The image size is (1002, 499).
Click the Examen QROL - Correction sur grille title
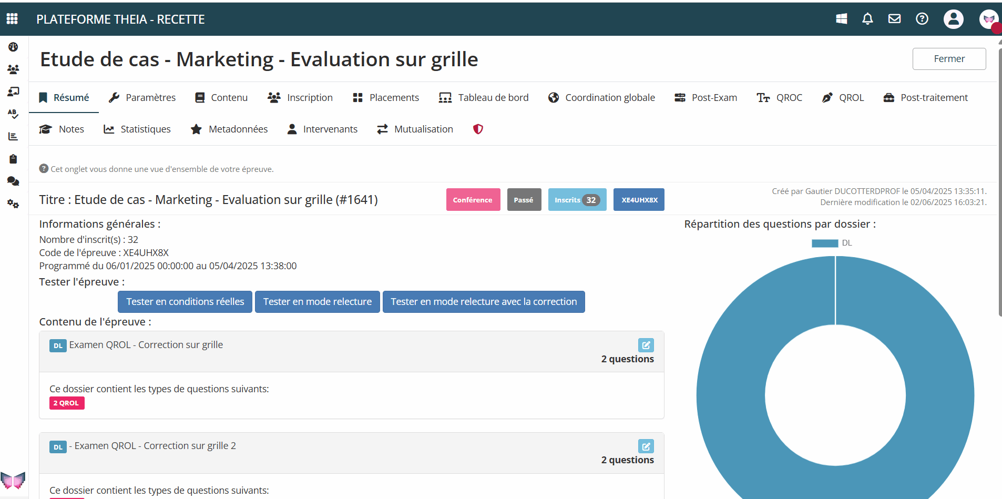[146, 345]
